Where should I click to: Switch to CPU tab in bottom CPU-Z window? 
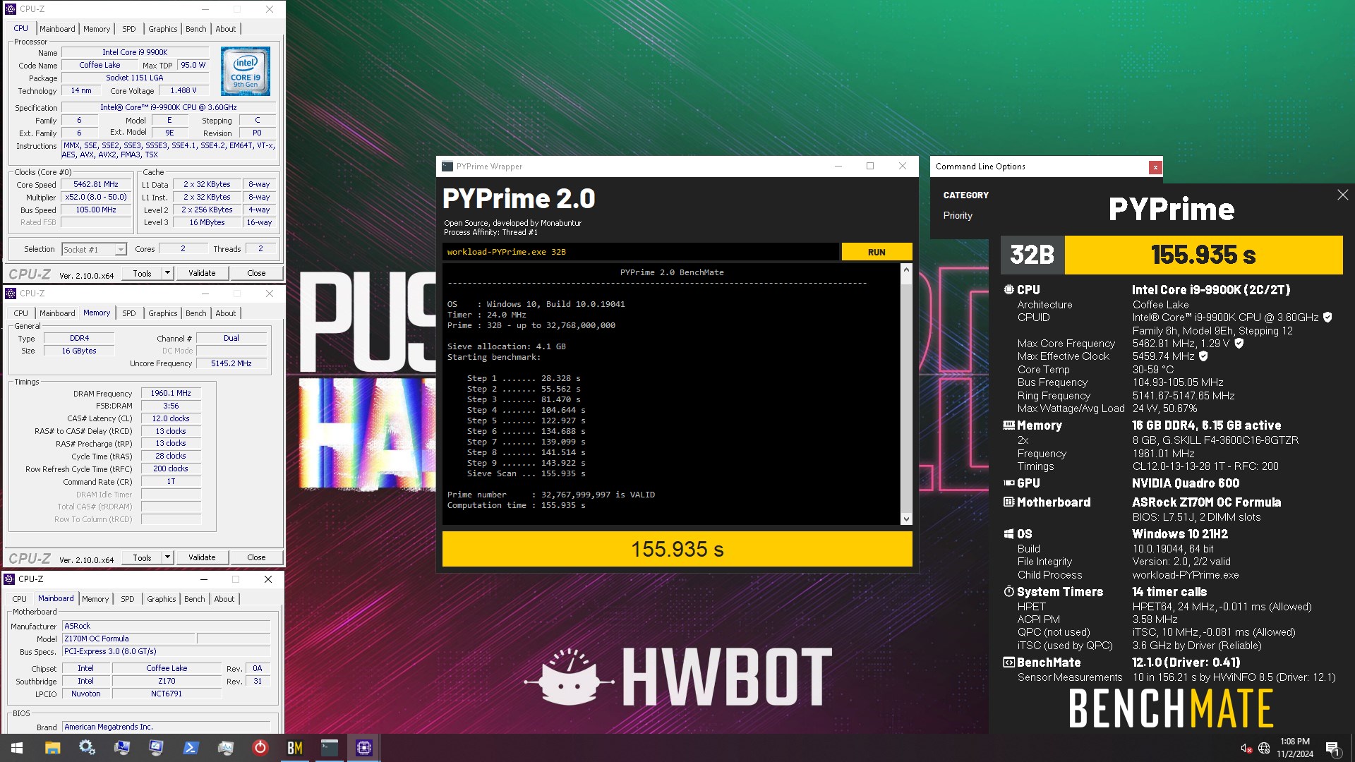tap(20, 599)
